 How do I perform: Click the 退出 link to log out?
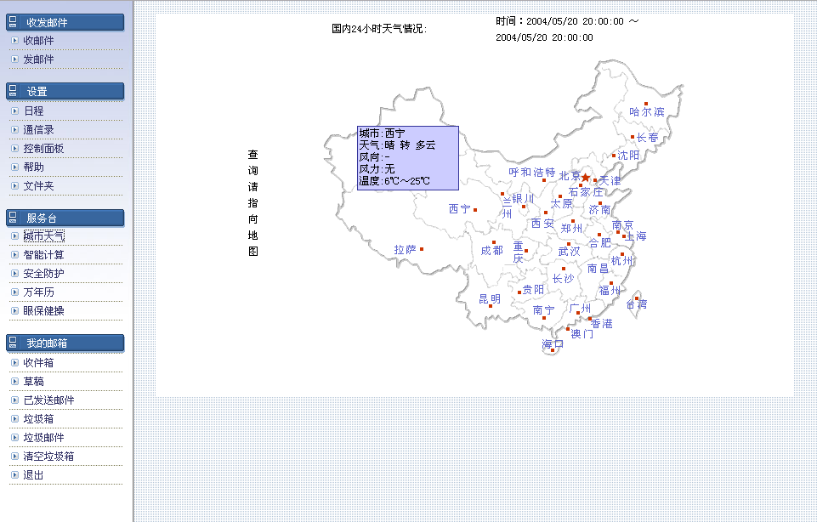[33, 475]
